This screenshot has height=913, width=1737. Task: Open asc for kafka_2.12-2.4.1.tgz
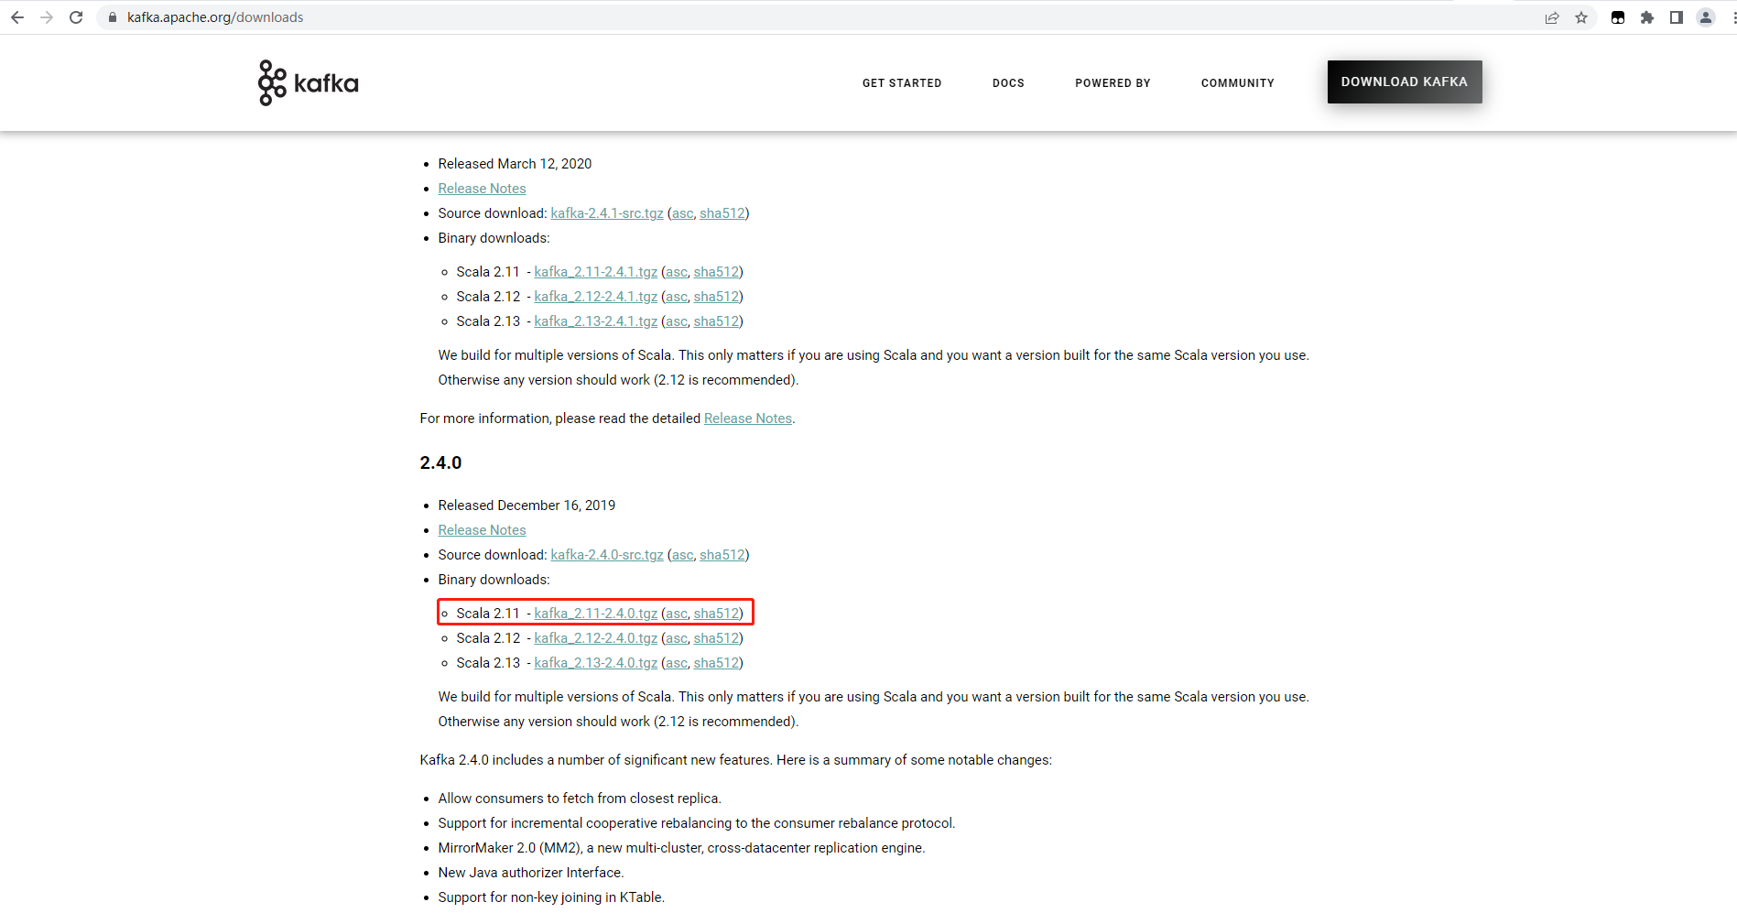coord(677,297)
